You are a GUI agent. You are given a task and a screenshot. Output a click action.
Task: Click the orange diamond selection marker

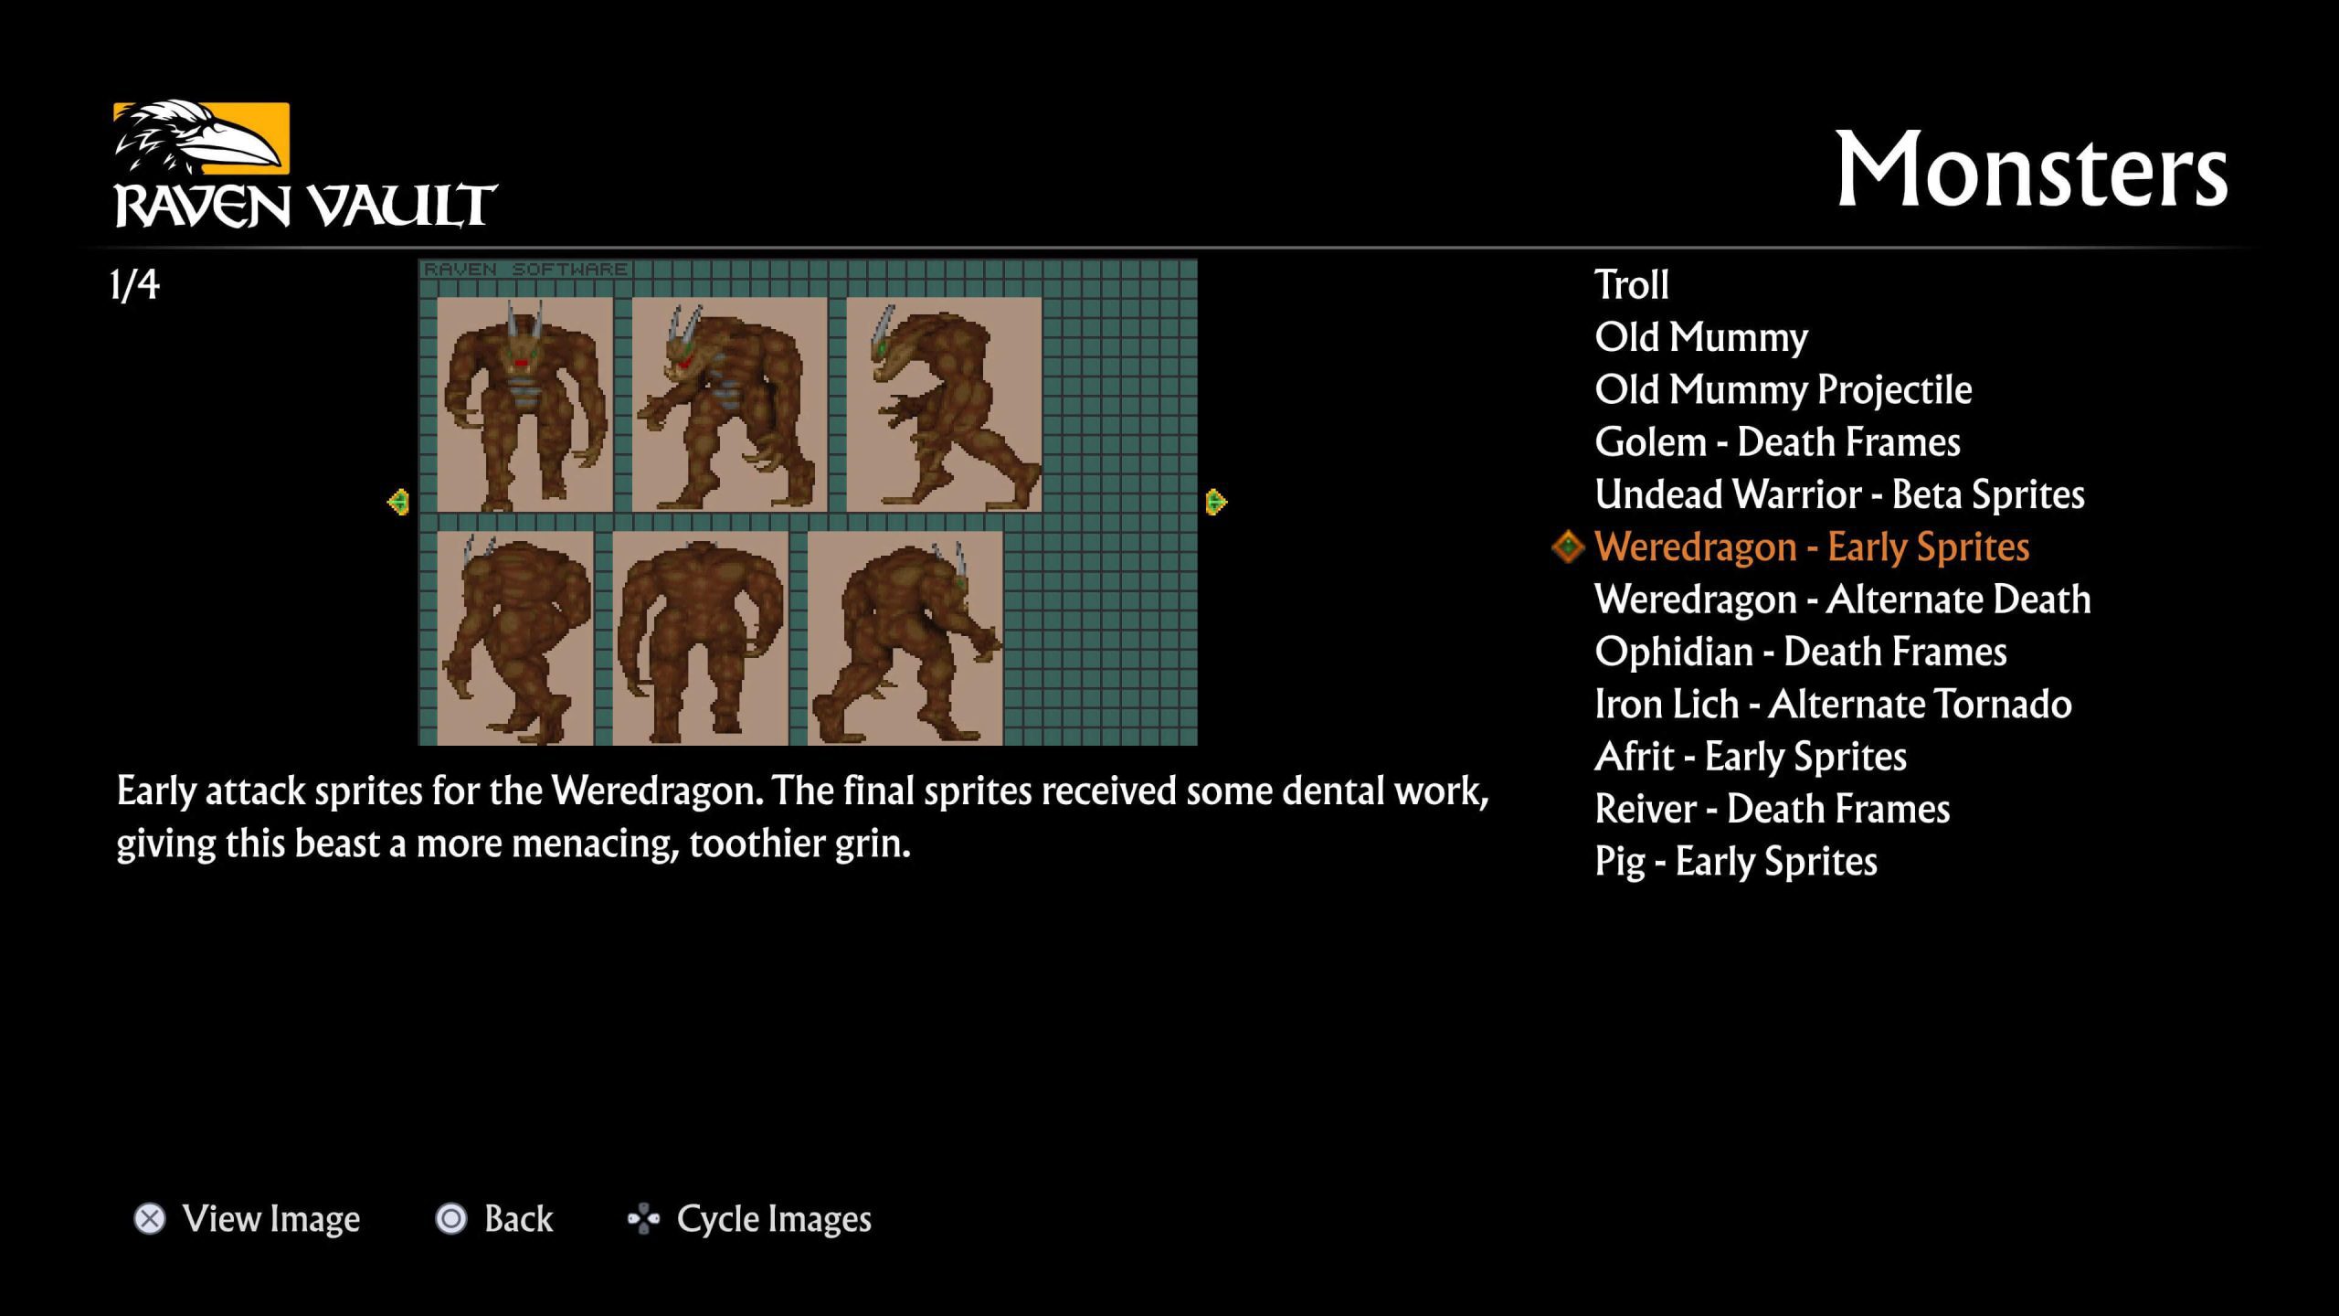click(1568, 547)
